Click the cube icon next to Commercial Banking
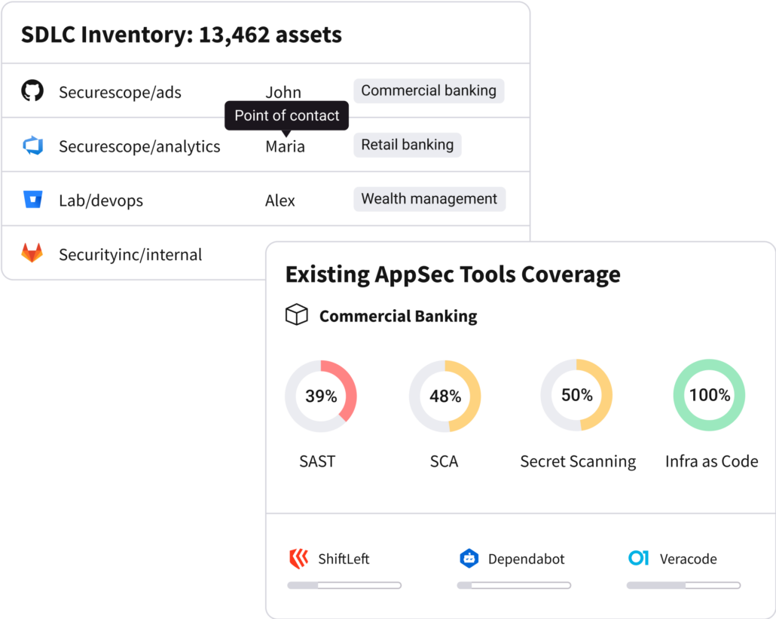776x619 pixels. click(296, 314)
